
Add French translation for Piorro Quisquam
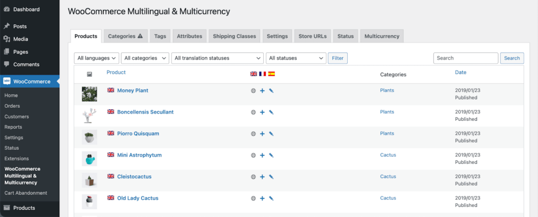(x=262, y=134)
